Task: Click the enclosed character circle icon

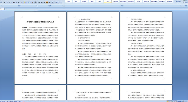Action: click(x=35, y=3)
